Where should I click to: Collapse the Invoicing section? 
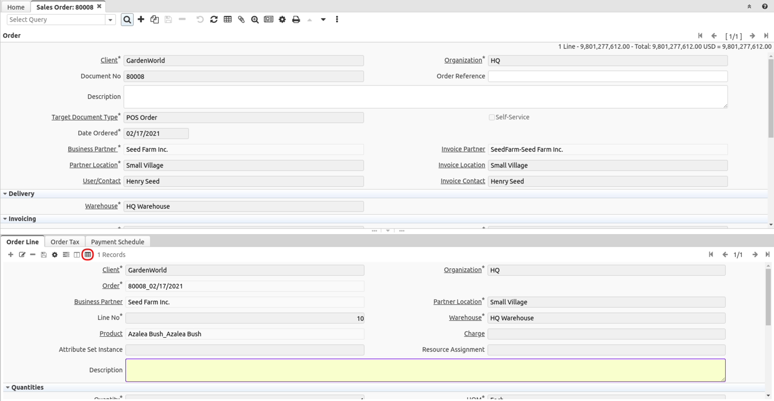5,219
